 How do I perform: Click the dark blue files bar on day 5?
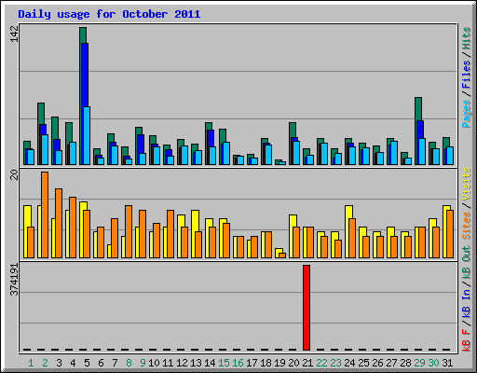coord(85,75)
